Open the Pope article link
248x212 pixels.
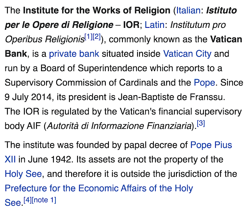[x=204, y=83]
